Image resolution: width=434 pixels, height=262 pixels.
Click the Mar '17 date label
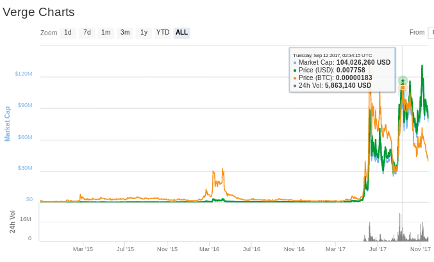(335, 249)
